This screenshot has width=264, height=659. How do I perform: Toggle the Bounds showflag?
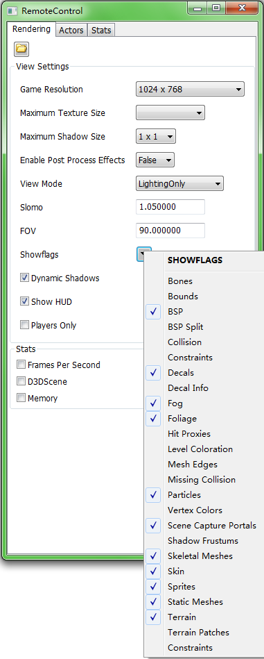[204, 297]
